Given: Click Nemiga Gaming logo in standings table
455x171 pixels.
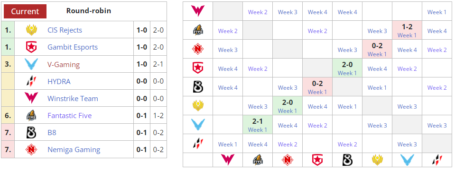Looking at the screenshot, I should point(31,150).
